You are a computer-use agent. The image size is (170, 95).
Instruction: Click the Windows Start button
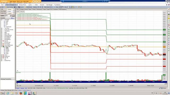(2, 93)
